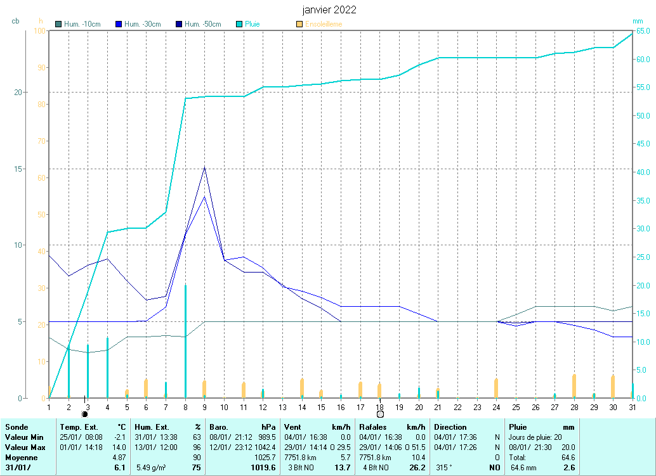
Task: Click the Hum. -10cm legend color swatch
Action: pyautogui.click(x=59, y=24)
